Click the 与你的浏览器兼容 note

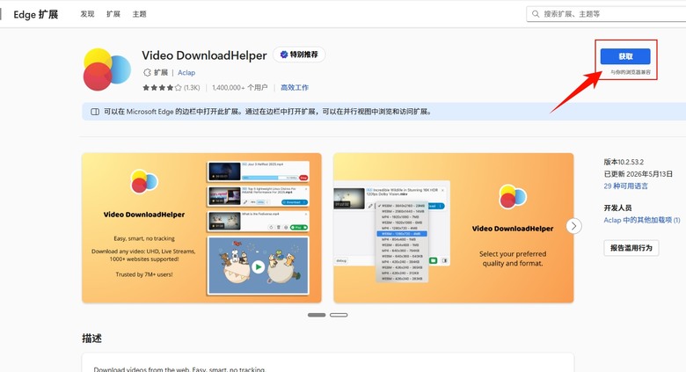[631, 72]
